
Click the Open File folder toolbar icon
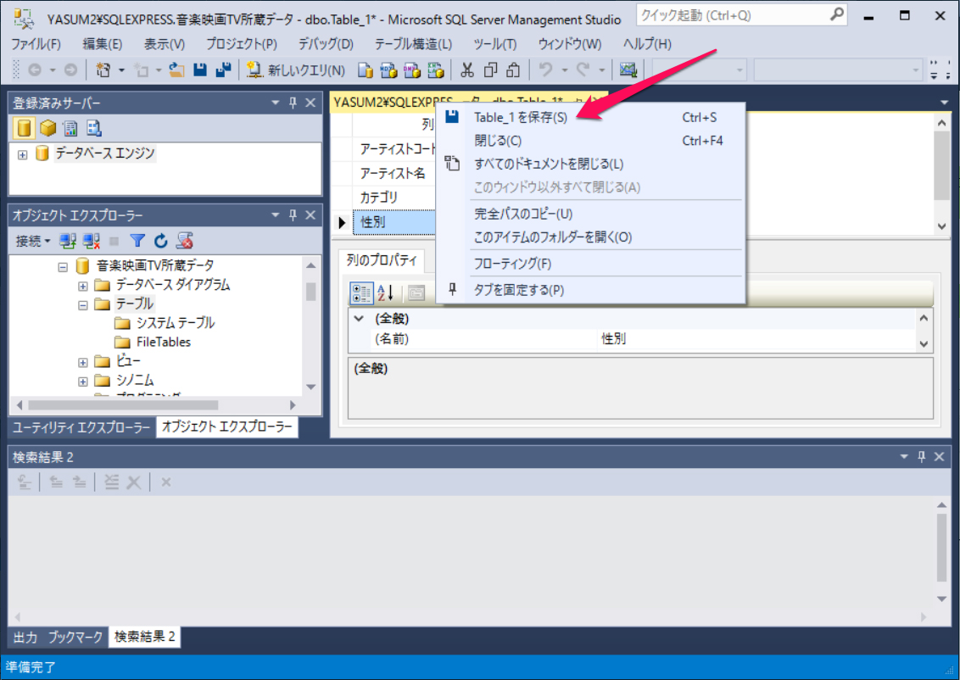[x=176, y=70]
